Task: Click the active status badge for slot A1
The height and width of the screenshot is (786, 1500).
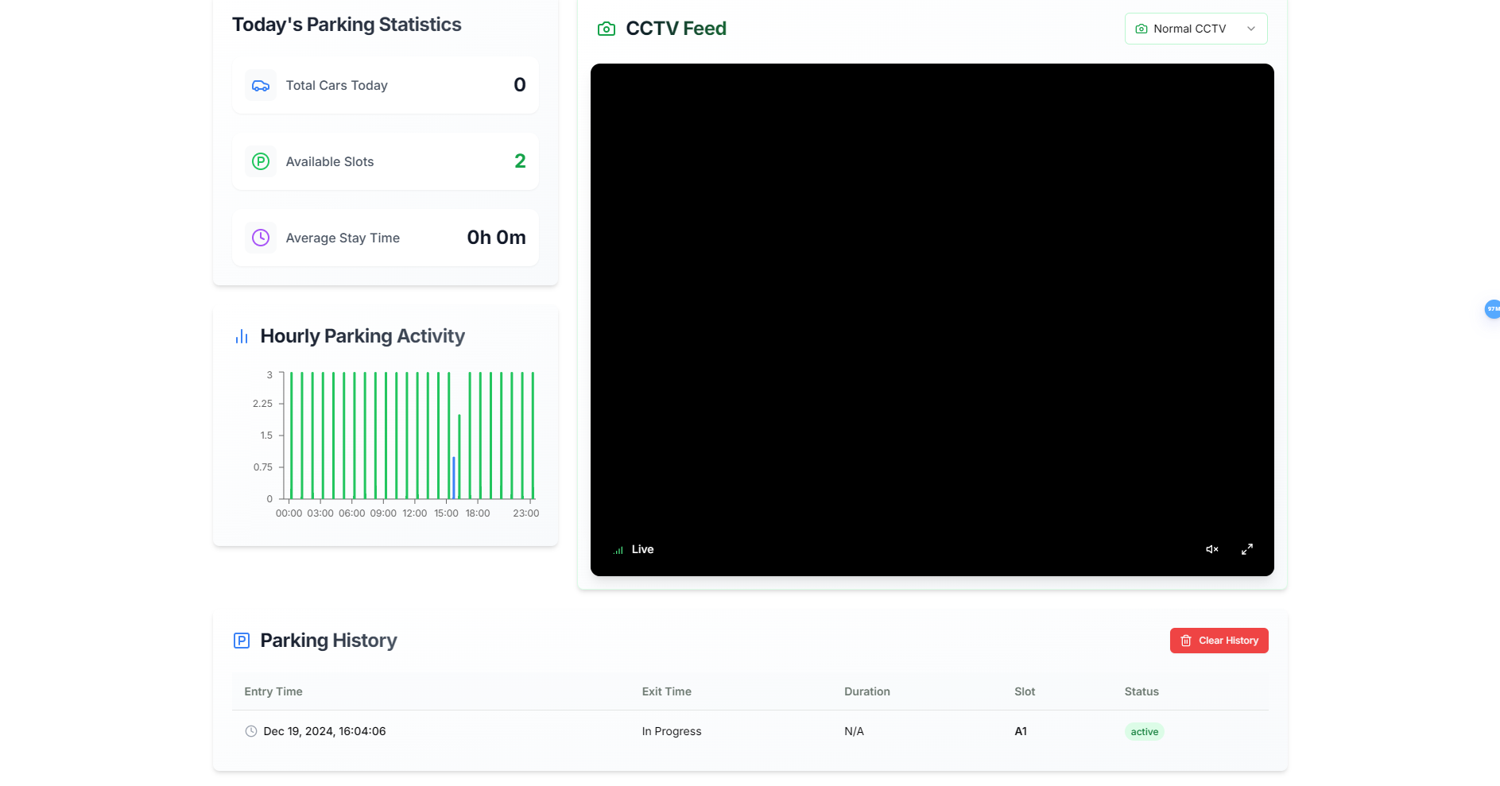Action: tap(1144, 732)
